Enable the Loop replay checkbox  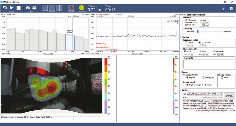point(222,77)
